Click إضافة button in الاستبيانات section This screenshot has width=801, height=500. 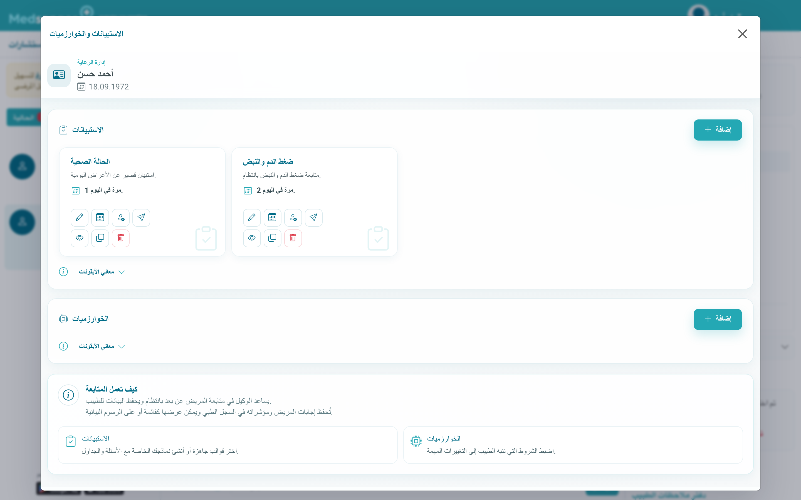[718, 130]
